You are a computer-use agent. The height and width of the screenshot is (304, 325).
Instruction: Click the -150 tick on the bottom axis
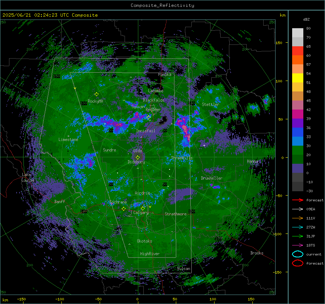[21, 299]
